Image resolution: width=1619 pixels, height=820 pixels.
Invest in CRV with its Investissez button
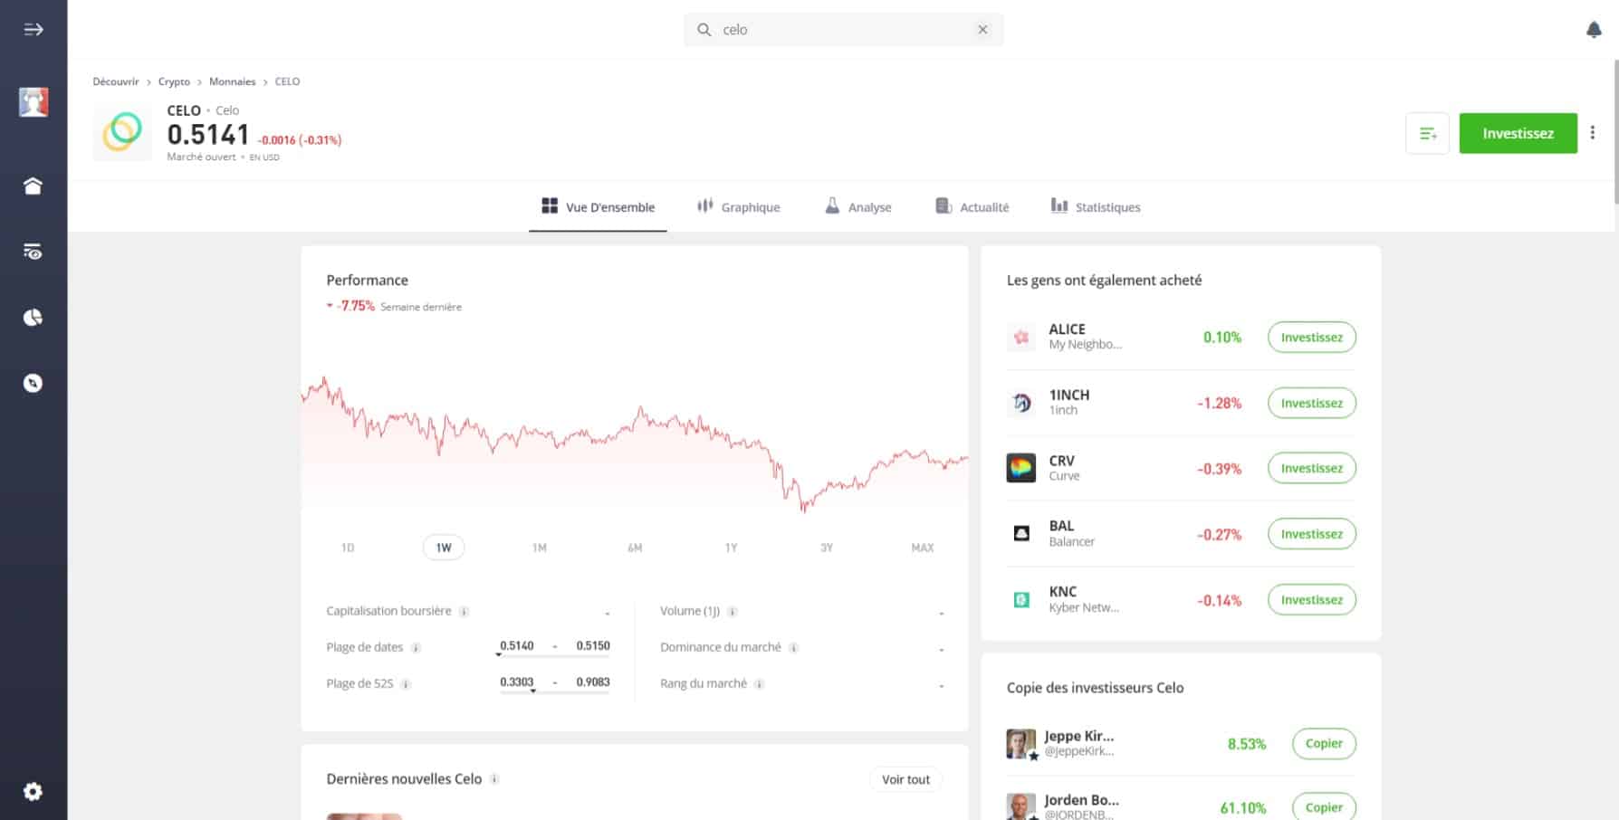[x=1311, y=468]
